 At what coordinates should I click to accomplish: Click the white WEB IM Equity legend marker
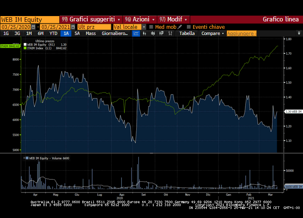point(25,44)
